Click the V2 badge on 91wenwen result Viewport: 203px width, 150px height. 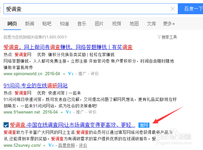pyautogui.click(x=68, y=112)
